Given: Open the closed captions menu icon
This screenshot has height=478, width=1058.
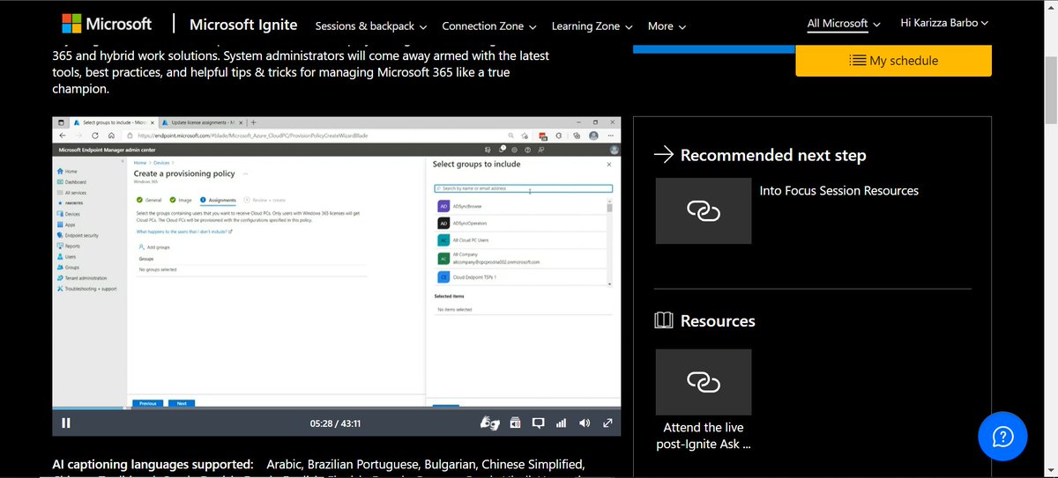Looking at the screenshot, I should coord(538,423).
